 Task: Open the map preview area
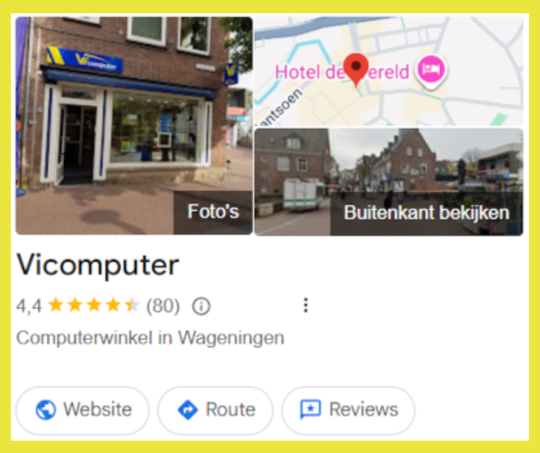click(x=389, y=71)
